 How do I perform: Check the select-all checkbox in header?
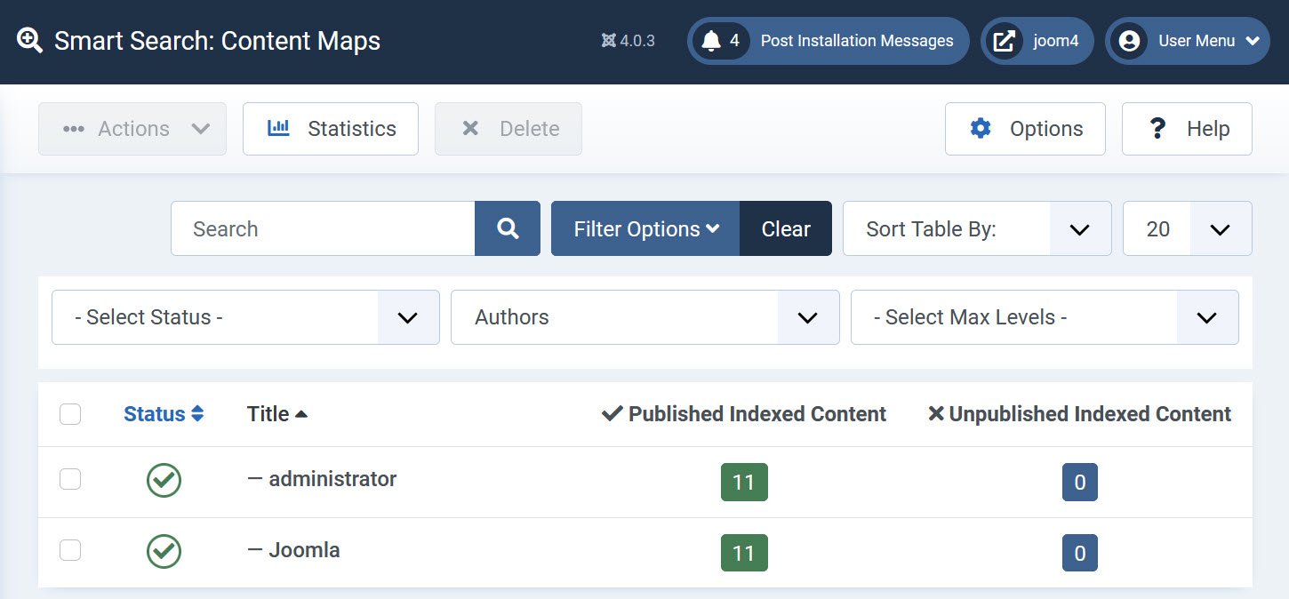click(70, 414)
